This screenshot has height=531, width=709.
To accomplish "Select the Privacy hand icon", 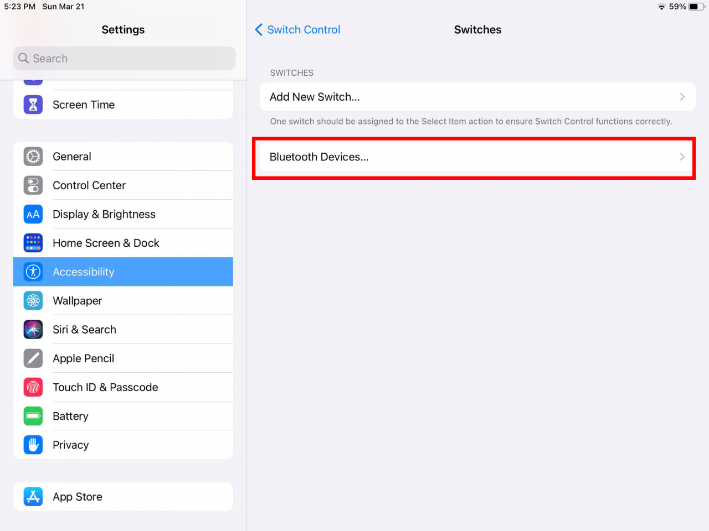I will tap(33, 444).
